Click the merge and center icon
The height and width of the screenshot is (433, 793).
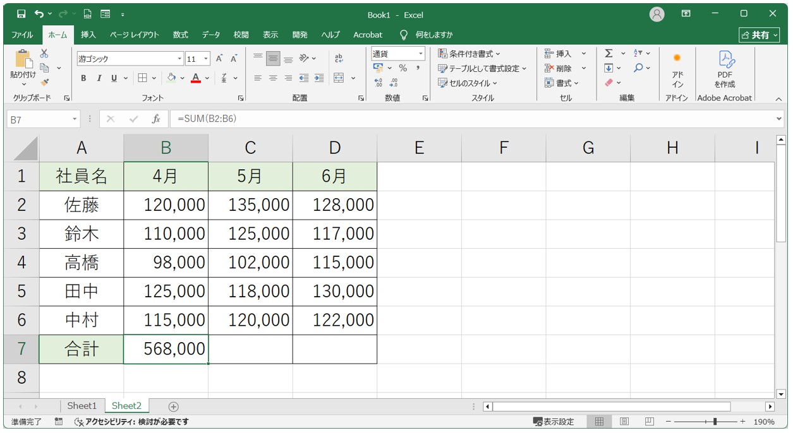click(339, 78)
